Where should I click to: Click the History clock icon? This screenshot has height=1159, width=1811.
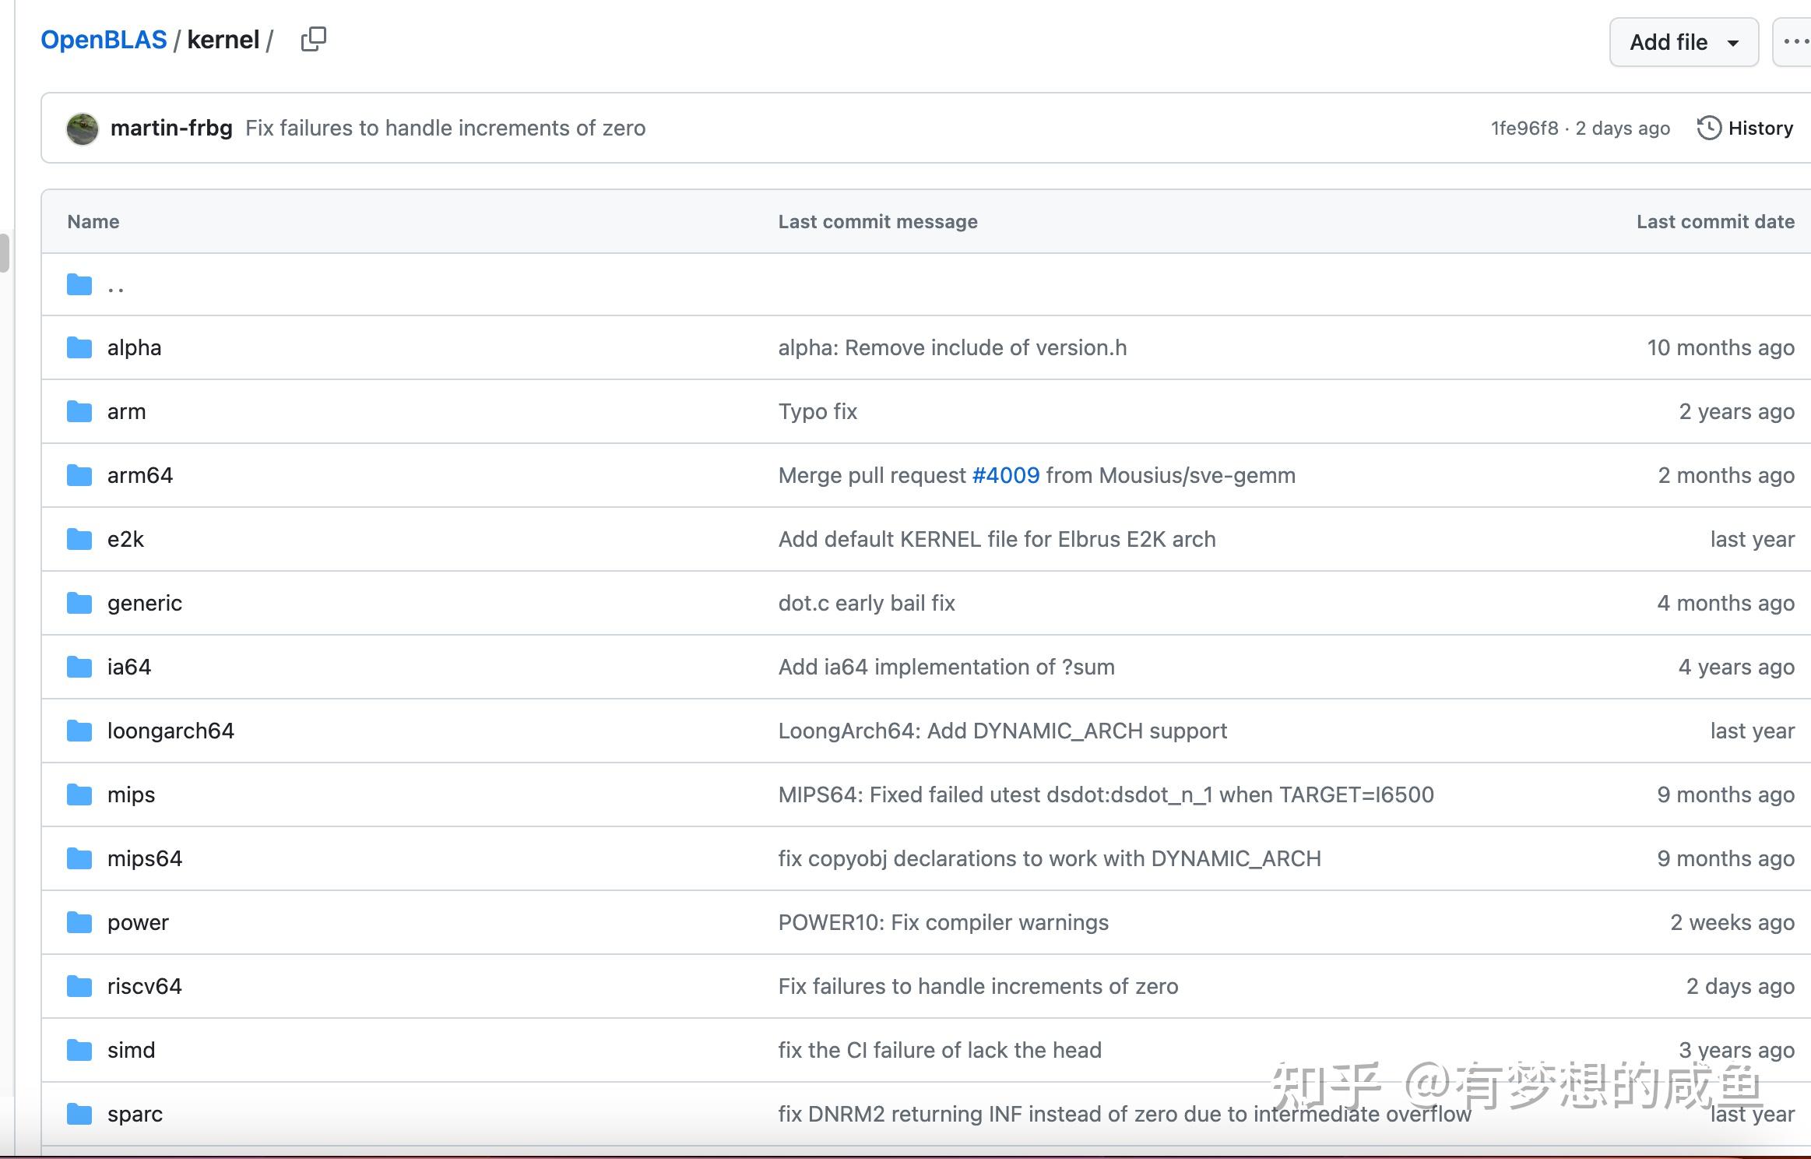pos(1708,128)
